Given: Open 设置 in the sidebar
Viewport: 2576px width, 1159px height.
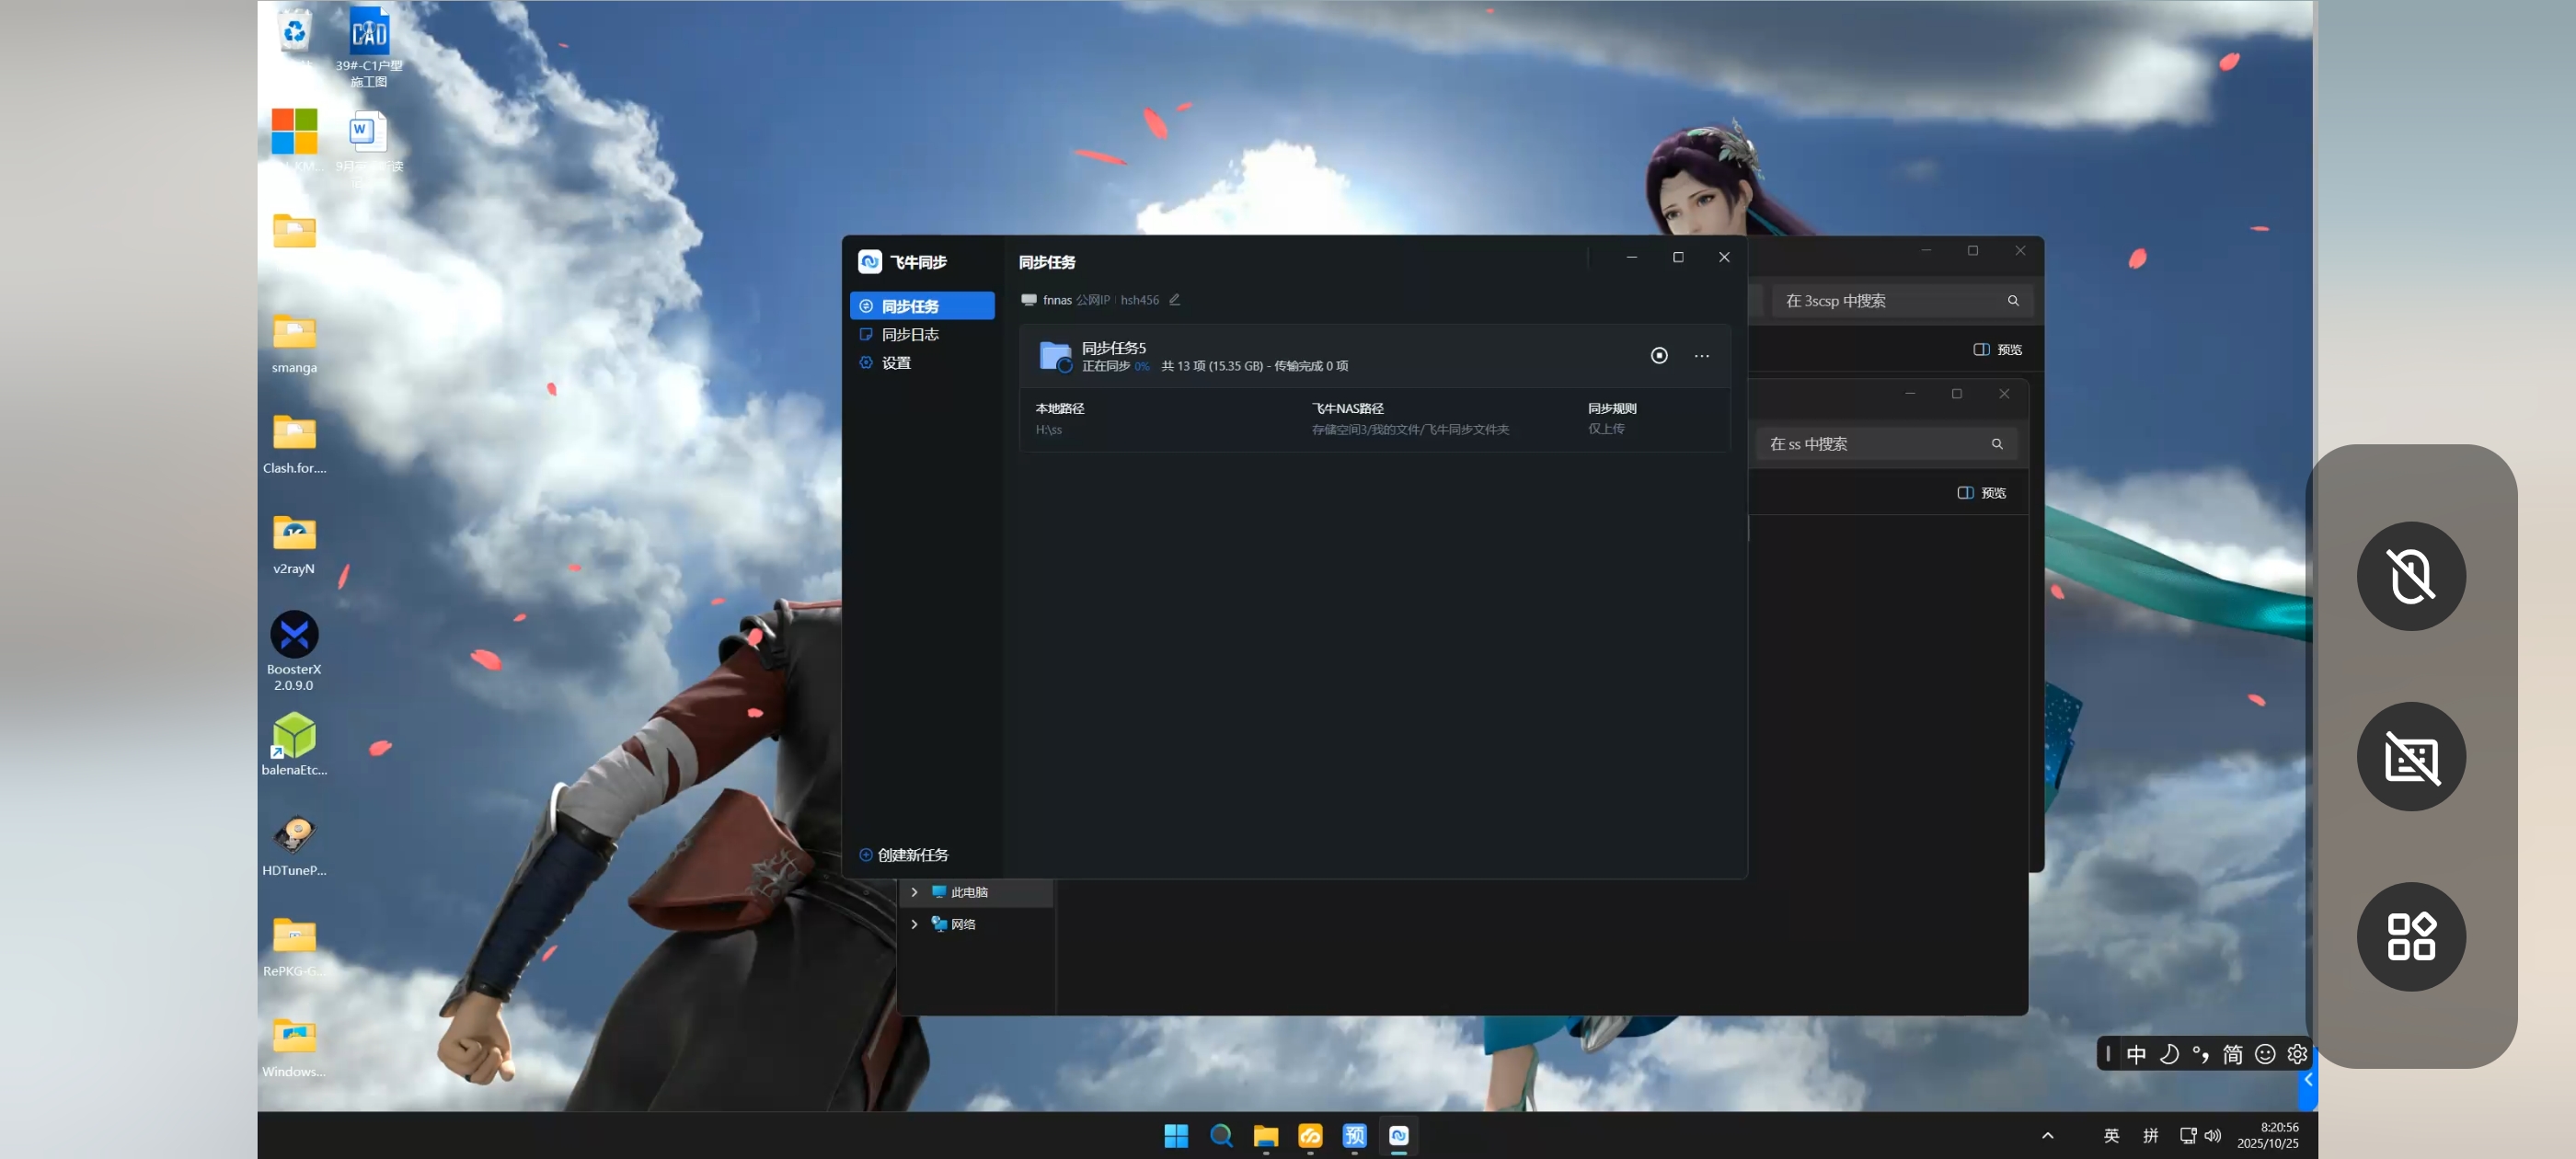Looking at the screenshot, I should pos(895,362).
